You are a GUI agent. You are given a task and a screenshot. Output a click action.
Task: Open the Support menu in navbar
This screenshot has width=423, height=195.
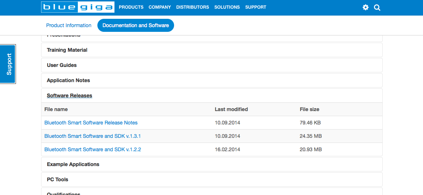click(255, 7)
